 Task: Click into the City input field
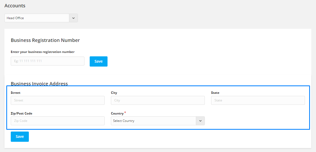pyautogui.click(x=158, y=100)
